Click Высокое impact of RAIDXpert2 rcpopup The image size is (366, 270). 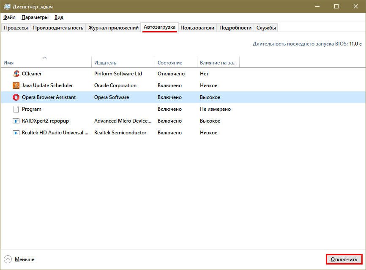[210, 121]
